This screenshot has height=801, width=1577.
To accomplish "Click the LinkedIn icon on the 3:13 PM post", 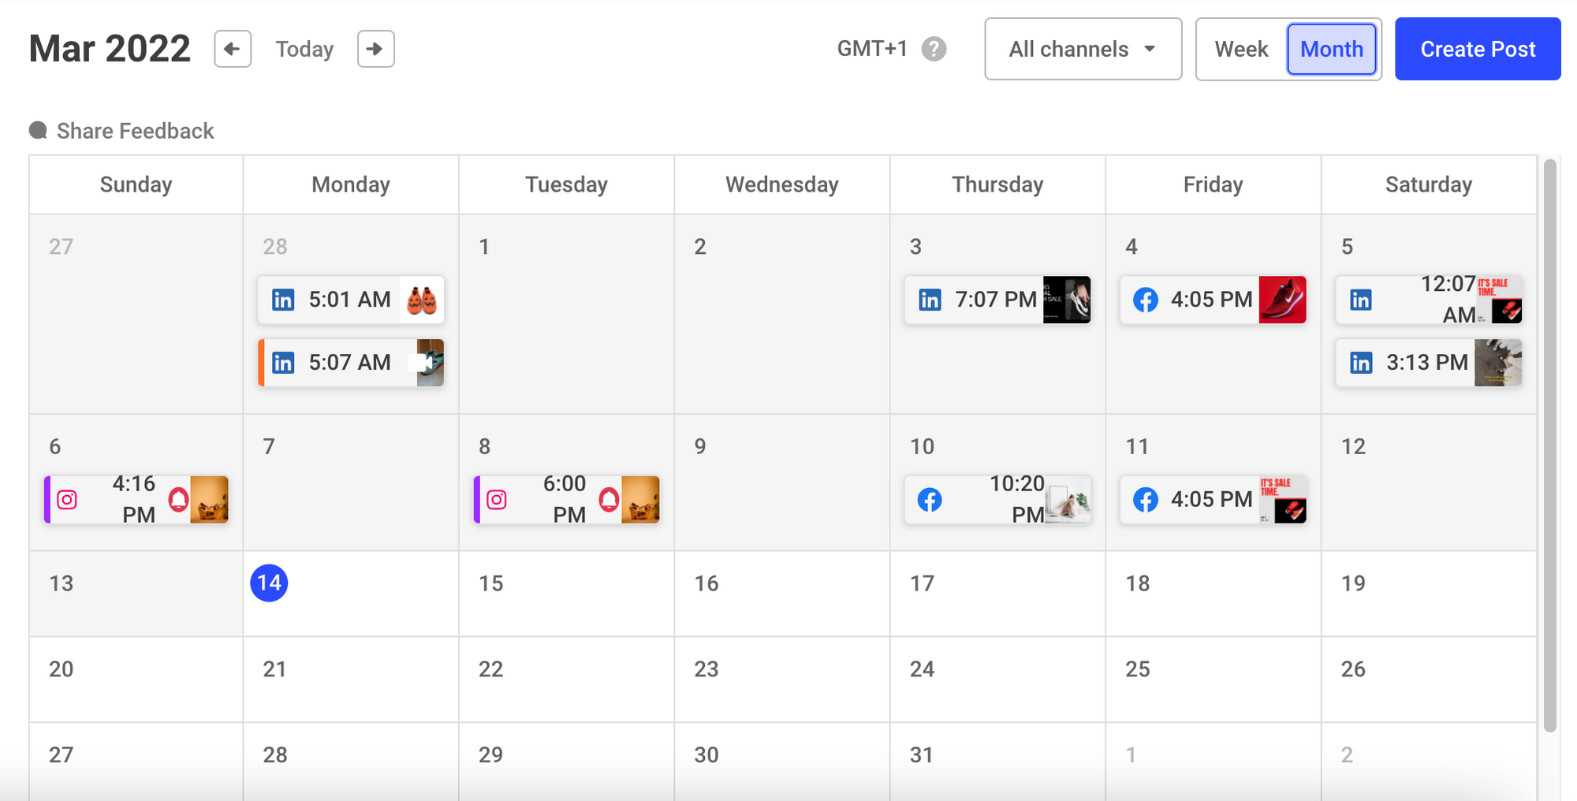I will [x=1361, y=363].
